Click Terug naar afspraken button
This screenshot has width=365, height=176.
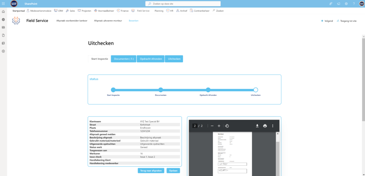[151, 171]
